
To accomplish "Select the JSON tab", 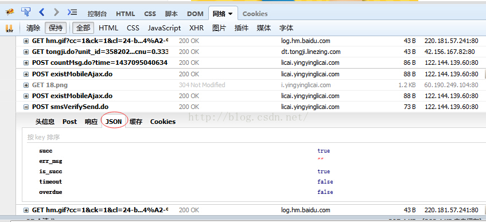I will pos(114,122).
